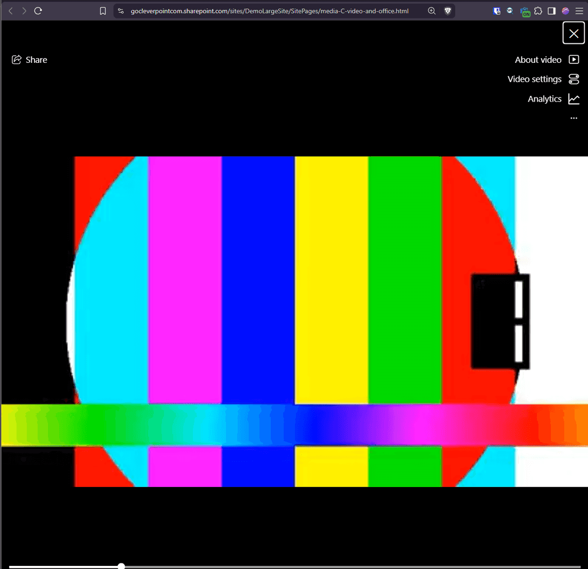Screen dimensions: 588x569
Task: Open the shield-with-lock password extension
Action: coord(497,11)
